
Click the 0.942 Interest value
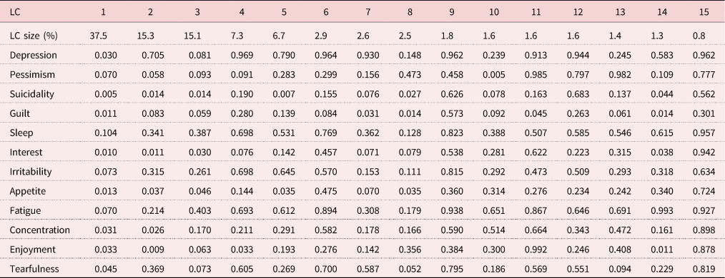(x=704, y=152)
